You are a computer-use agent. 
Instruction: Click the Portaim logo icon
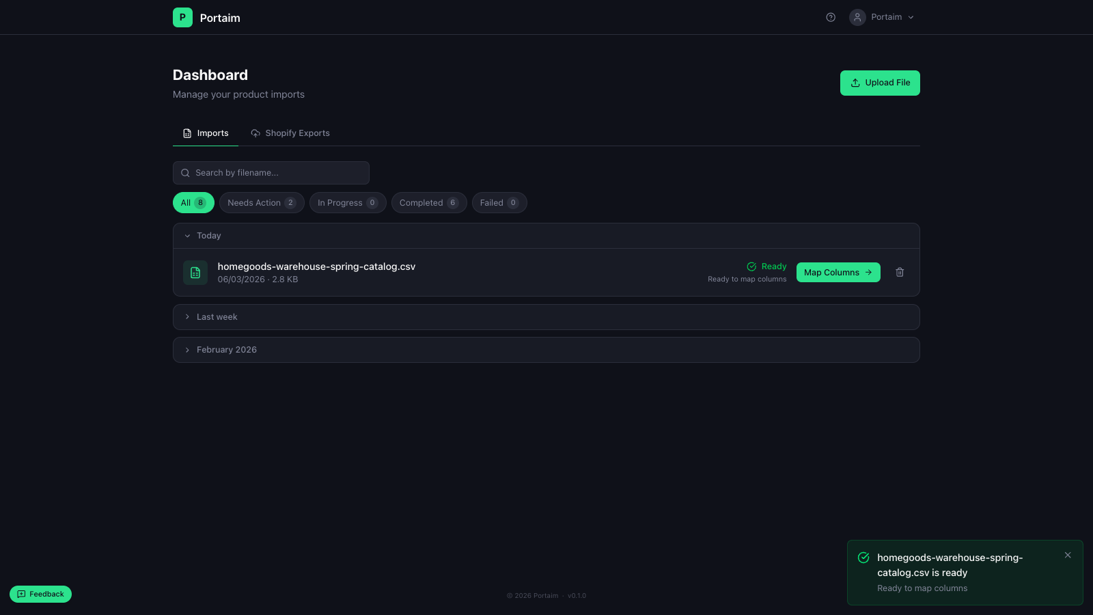click(182, 17)
